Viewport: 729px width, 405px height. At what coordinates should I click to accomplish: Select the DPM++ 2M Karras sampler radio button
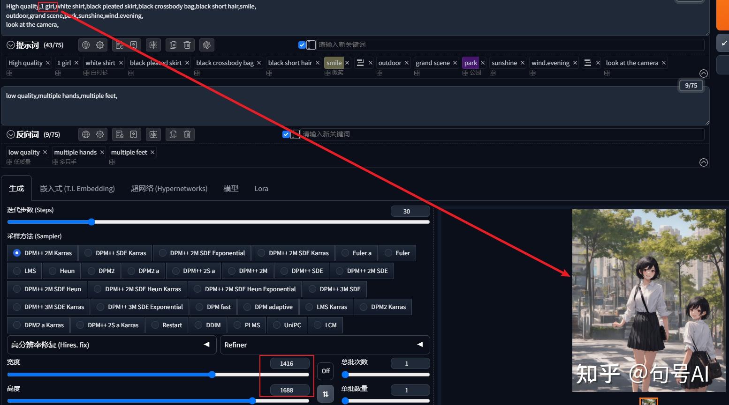pos(17,253)
